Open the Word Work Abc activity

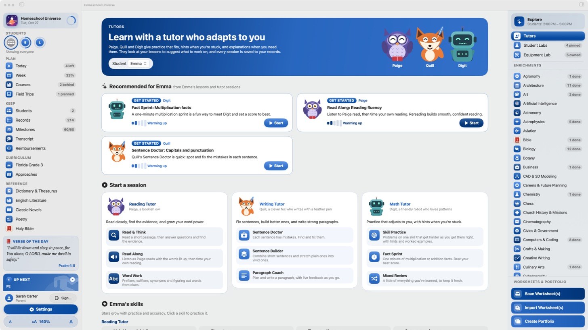pos(164,280)
